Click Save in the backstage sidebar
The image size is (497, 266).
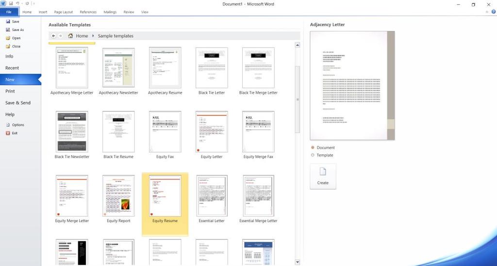(12, 21)
